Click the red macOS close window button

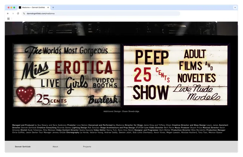pos(9,8)
